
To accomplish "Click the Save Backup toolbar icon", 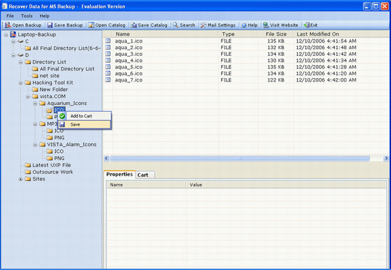I will tap(50, 25).
